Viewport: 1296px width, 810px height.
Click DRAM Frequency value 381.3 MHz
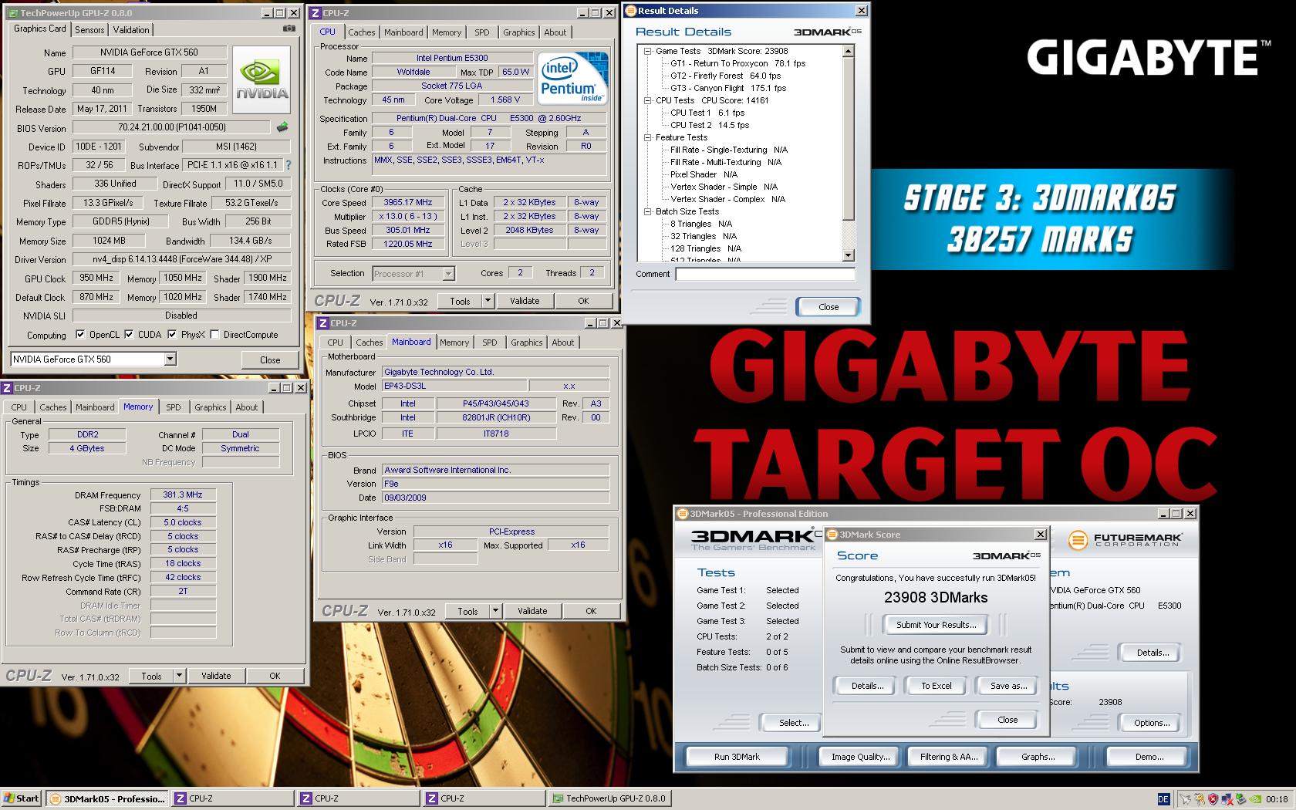(x=183, y=494)
